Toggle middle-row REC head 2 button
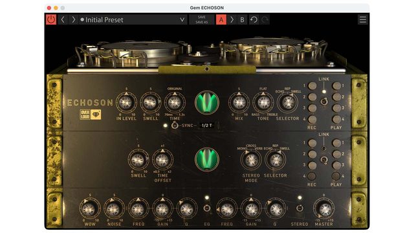414x233 pixels. [x=312, y=154]
